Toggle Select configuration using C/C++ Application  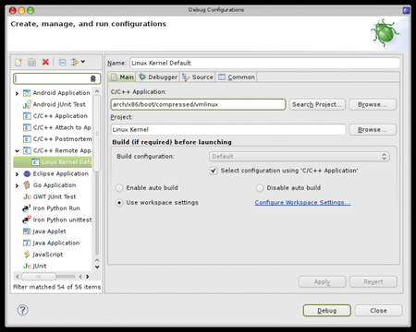tap(214, 171)
